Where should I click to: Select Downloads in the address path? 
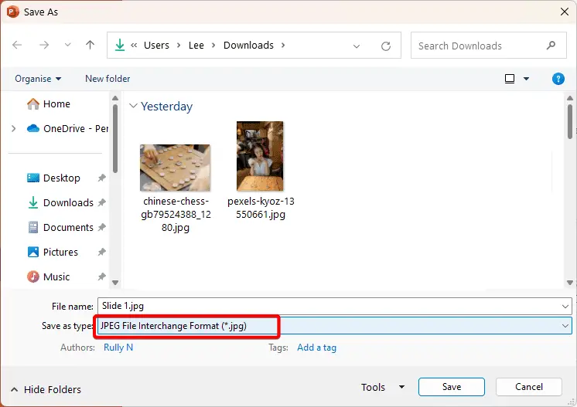tap(248, 46)
